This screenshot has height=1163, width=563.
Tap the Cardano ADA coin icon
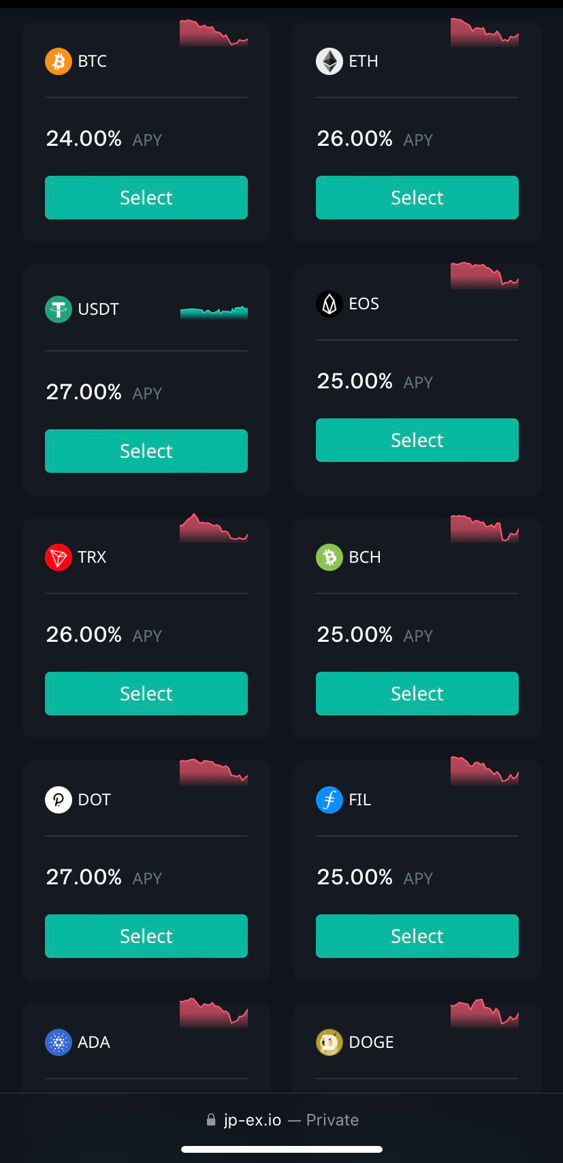click(x=59, y=1042)
